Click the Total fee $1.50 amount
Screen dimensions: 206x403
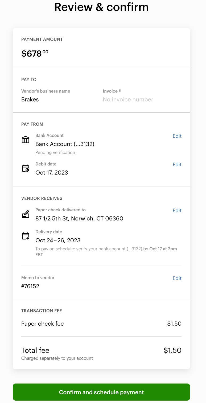point(172,350)
